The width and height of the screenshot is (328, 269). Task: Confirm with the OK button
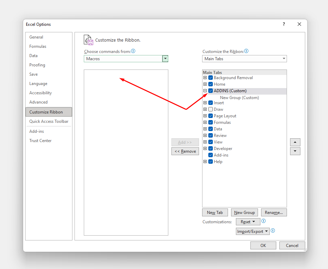263,245
